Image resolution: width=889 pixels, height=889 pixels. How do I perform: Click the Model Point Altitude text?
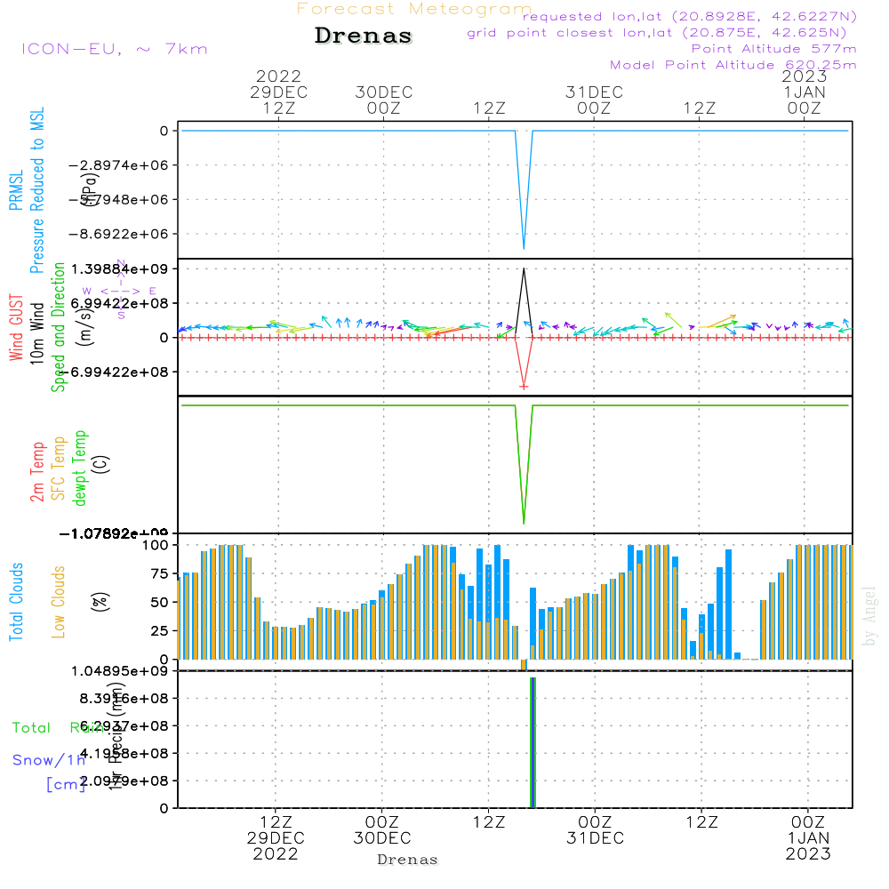[x=733, y=65]
